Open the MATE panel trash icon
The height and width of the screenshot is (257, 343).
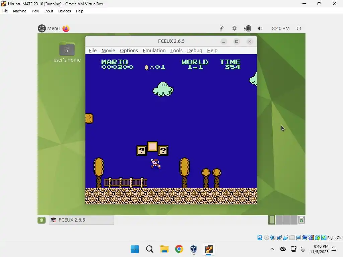click(x=301, y=220)
